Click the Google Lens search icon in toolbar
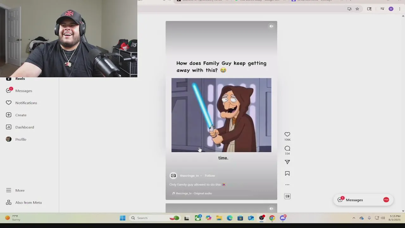 pos(369,9)
